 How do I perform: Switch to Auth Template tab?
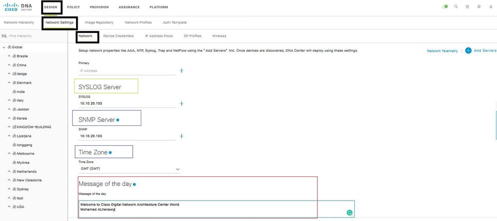pos(175,22)
